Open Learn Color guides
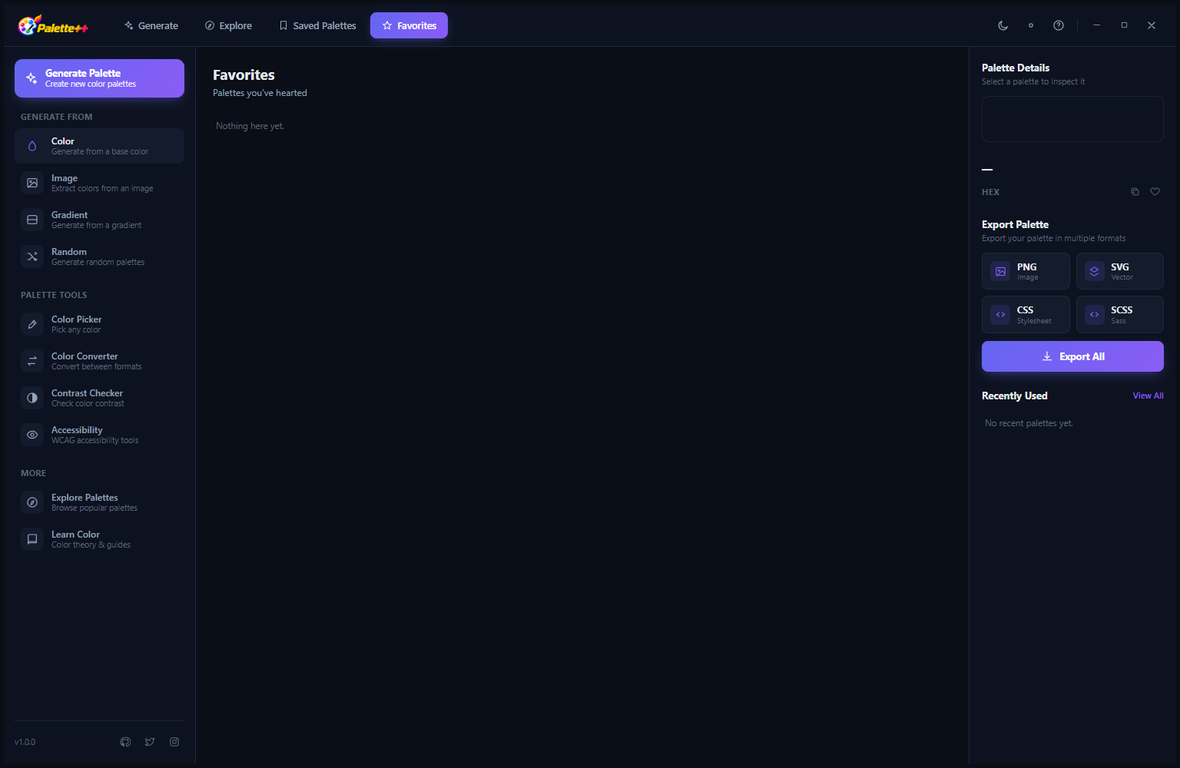 [x=99, y=539]
